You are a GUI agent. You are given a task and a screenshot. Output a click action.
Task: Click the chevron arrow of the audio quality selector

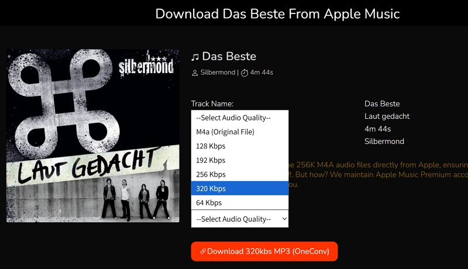pos(284,219)
